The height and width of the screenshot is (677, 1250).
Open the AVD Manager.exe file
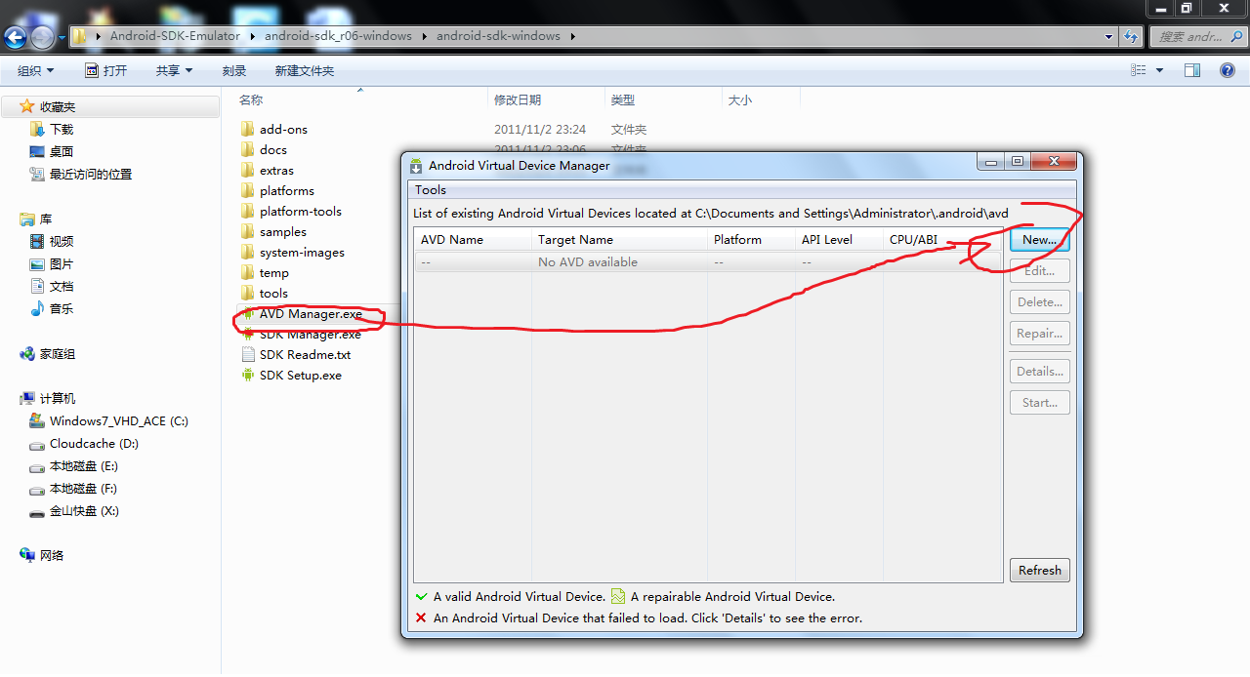[311, 314]
